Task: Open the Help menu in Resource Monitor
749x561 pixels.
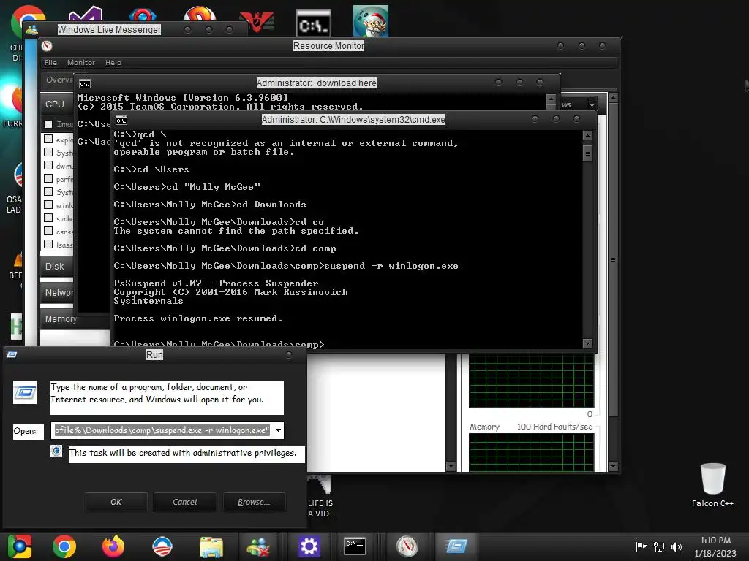Action: coord(113,63)
